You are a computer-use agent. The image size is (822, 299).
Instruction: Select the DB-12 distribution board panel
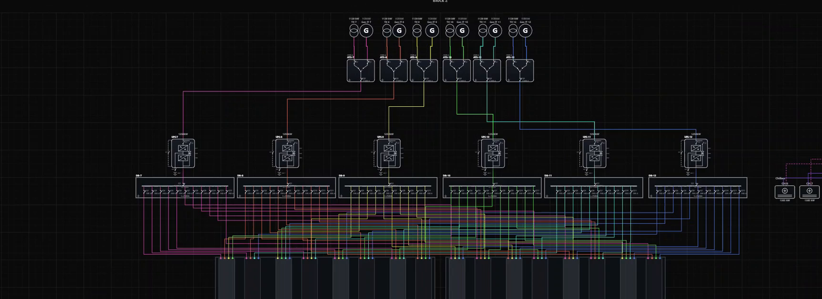pyautogui.click(x=698, y=188)
